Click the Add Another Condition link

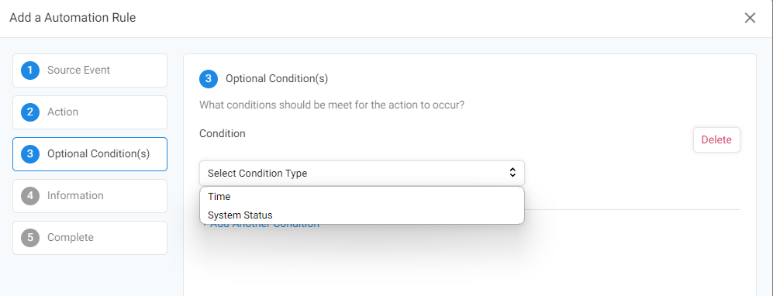click(x=261, y=226)
